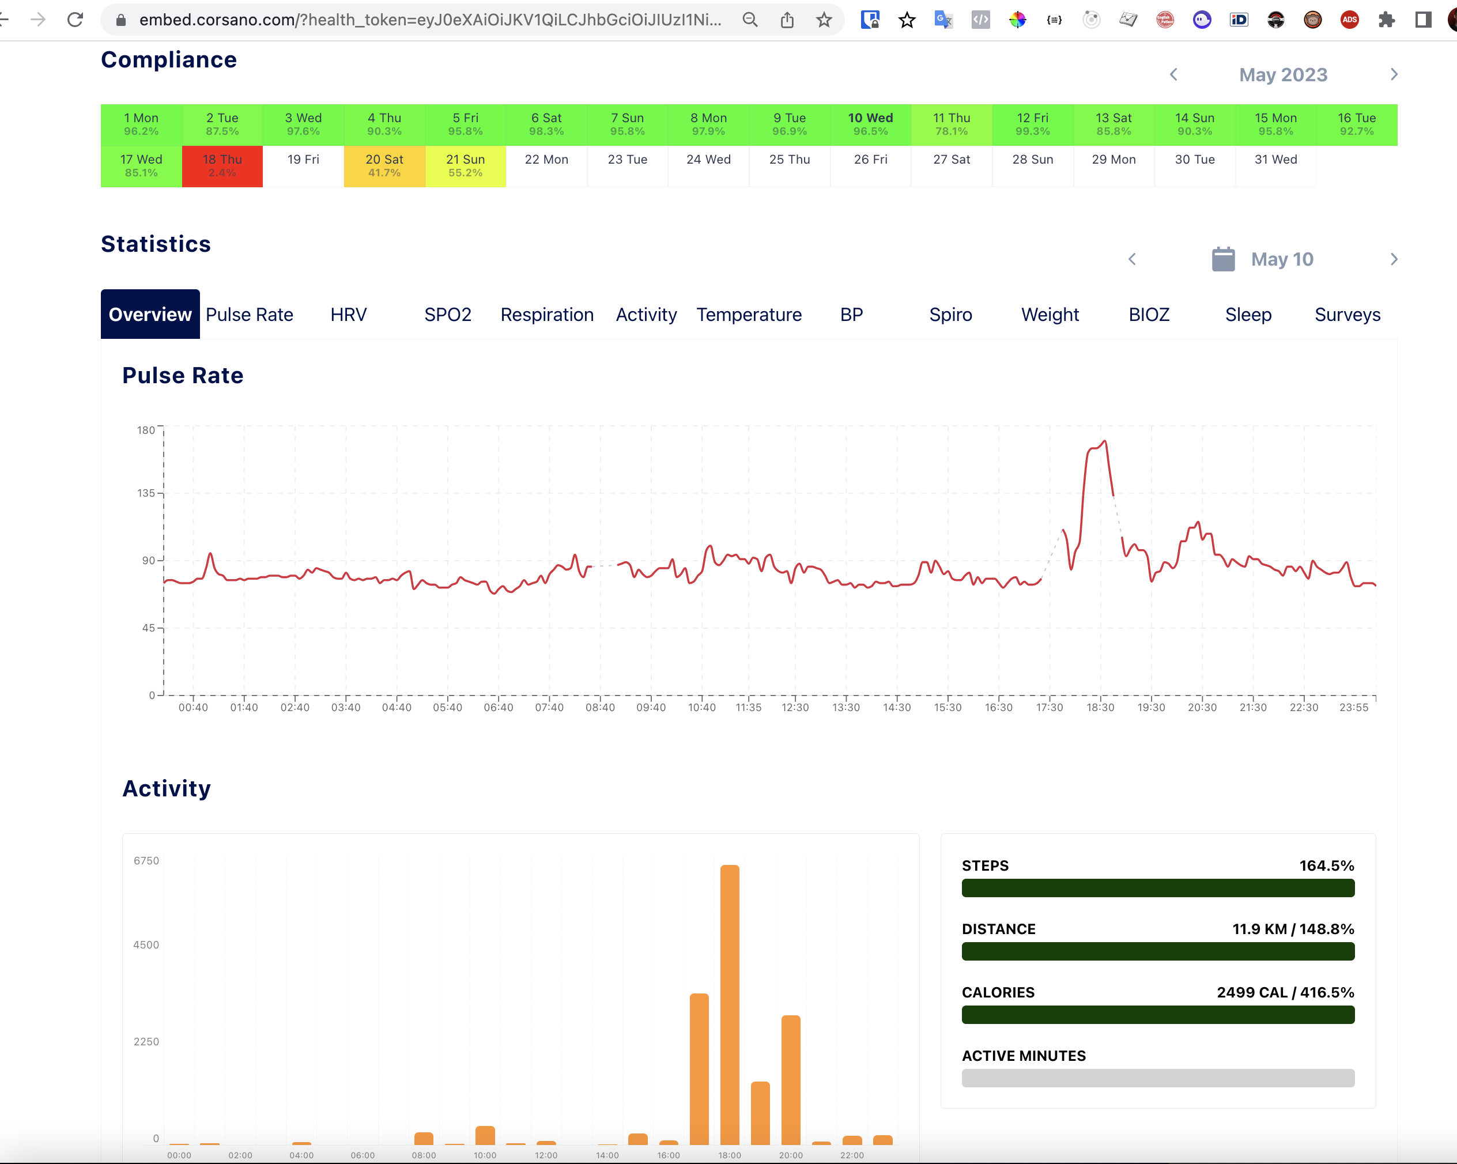Click the 164.5% steps value
The height and width of the screenshot is (1164, 1457).
[x=1327, y=866]
